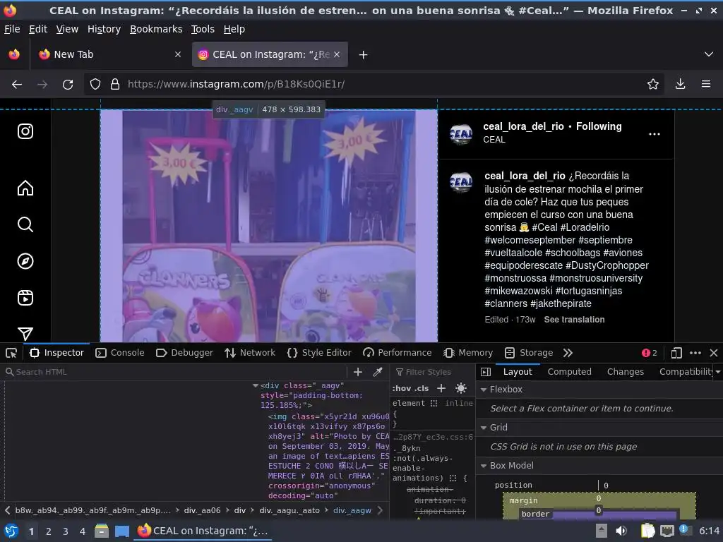Open post options three-dot menu
723x542 pixels.
tap(655, 134)
